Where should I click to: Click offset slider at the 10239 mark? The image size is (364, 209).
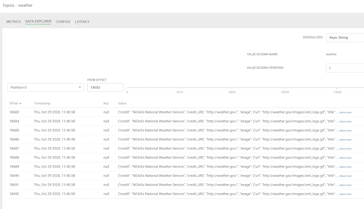point(284,87)
